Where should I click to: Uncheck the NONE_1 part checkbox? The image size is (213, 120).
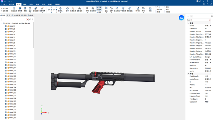click(x=6, y=26)
